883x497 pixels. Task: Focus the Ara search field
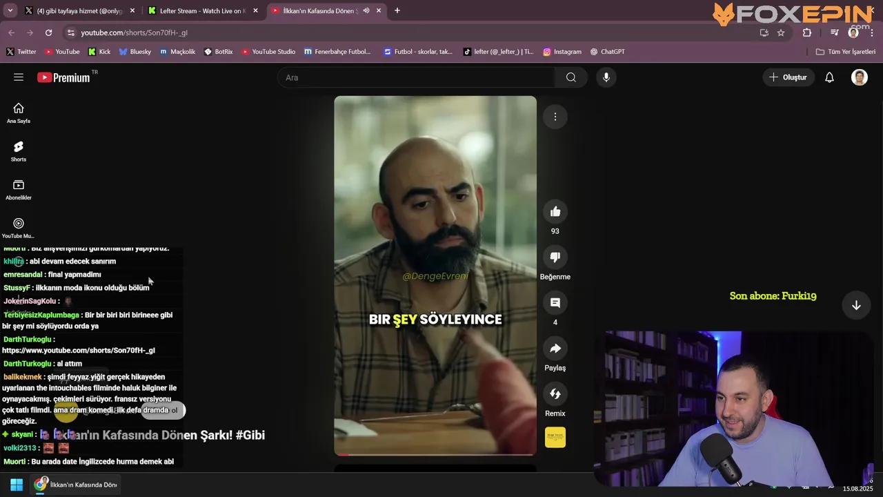(416, 77)
